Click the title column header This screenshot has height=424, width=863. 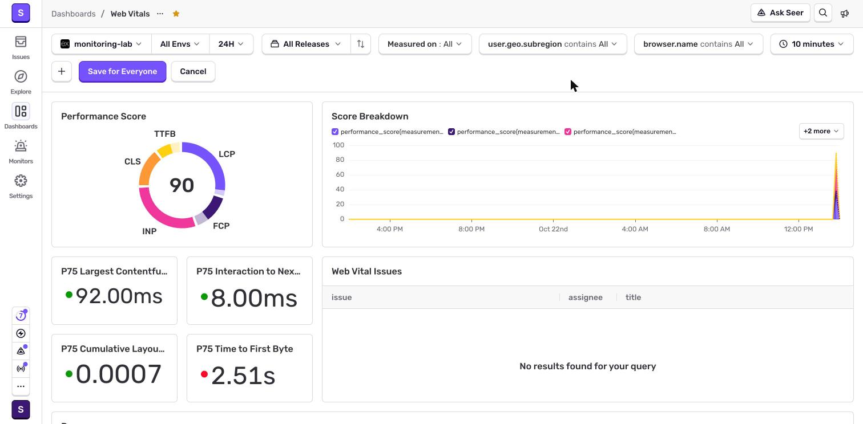[633, 297]
